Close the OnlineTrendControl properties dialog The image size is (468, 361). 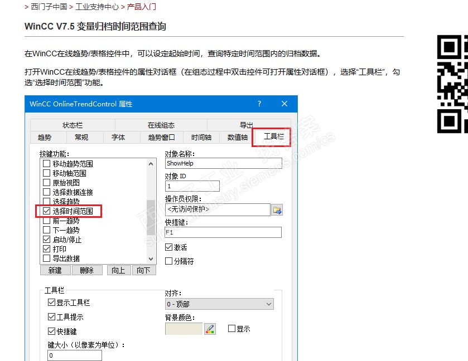pyautogui.click(x=284, y=104)
